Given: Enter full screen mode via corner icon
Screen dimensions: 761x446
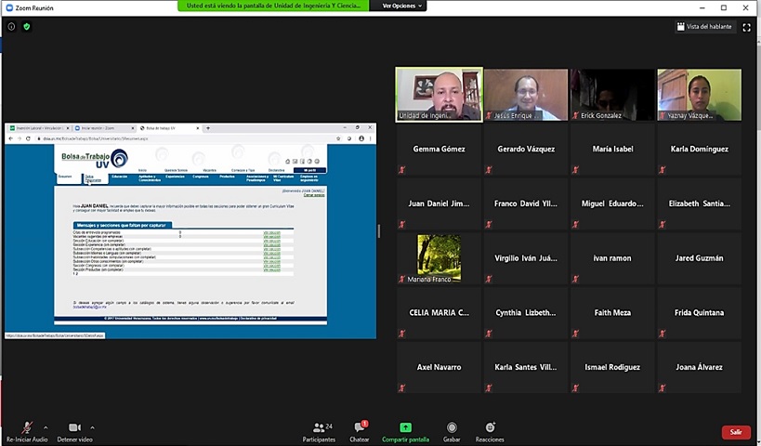Looking at the screenshot, I should tap(746, 27).
